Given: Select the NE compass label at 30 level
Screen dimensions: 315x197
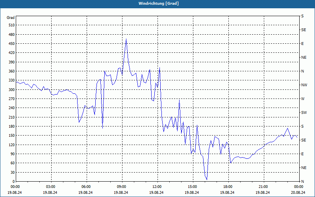Looking at the screenshot, I should (304, 168).
